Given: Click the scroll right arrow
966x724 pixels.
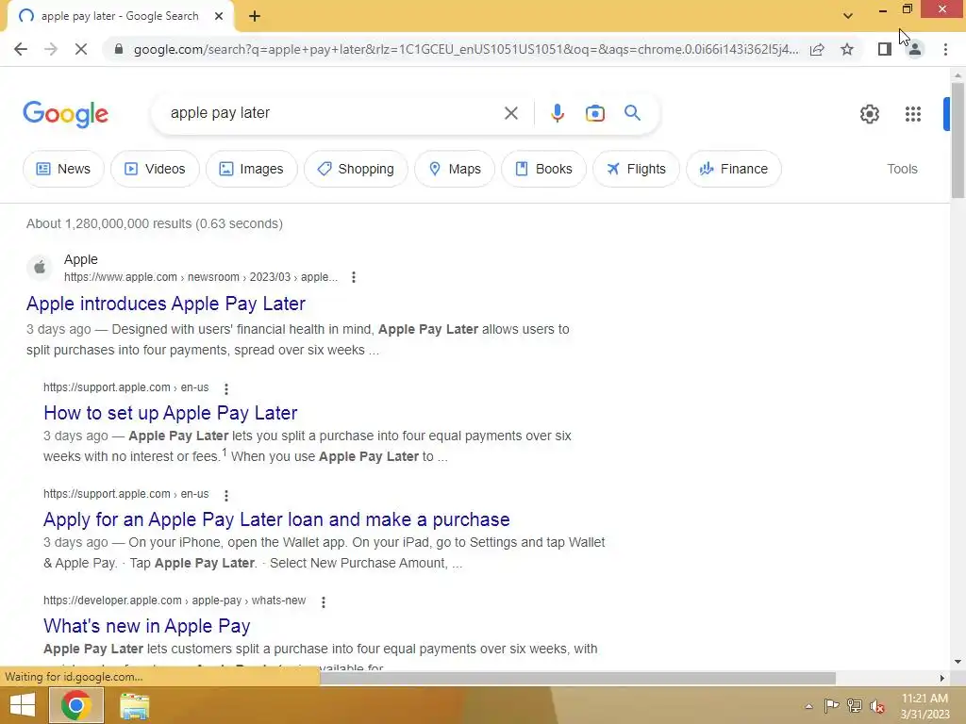Looking at the screenshot, I should [941, 678].
